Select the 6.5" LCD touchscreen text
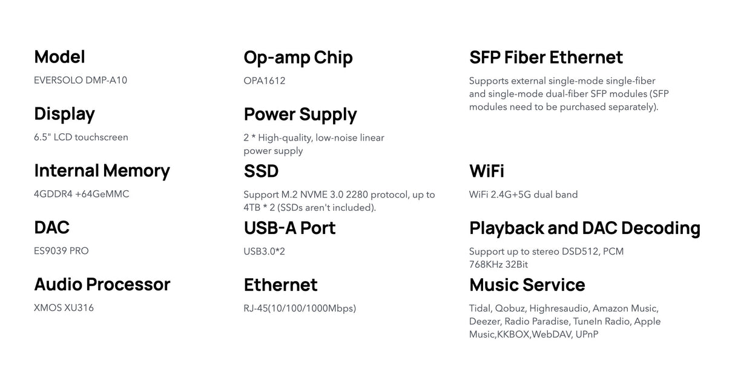The image size is (735, 383). [81, 137]
